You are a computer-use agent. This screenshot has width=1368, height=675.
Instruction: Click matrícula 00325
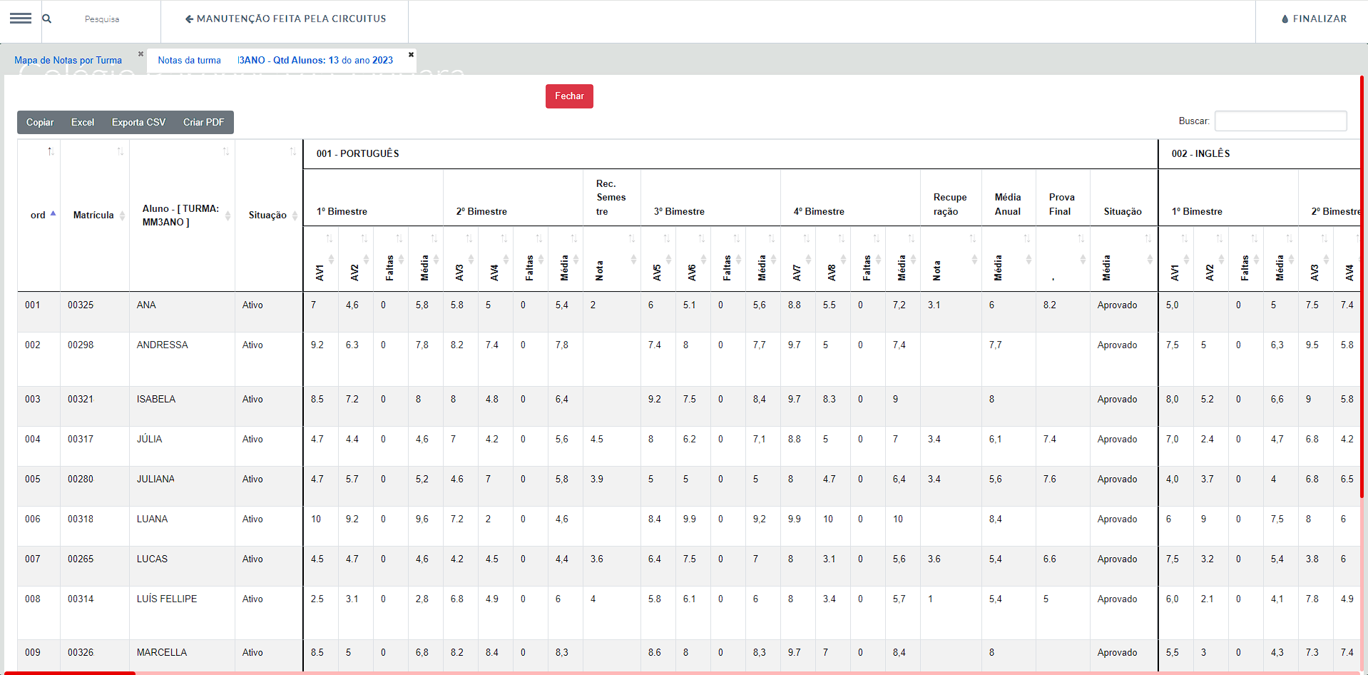[x=81, y=305]
